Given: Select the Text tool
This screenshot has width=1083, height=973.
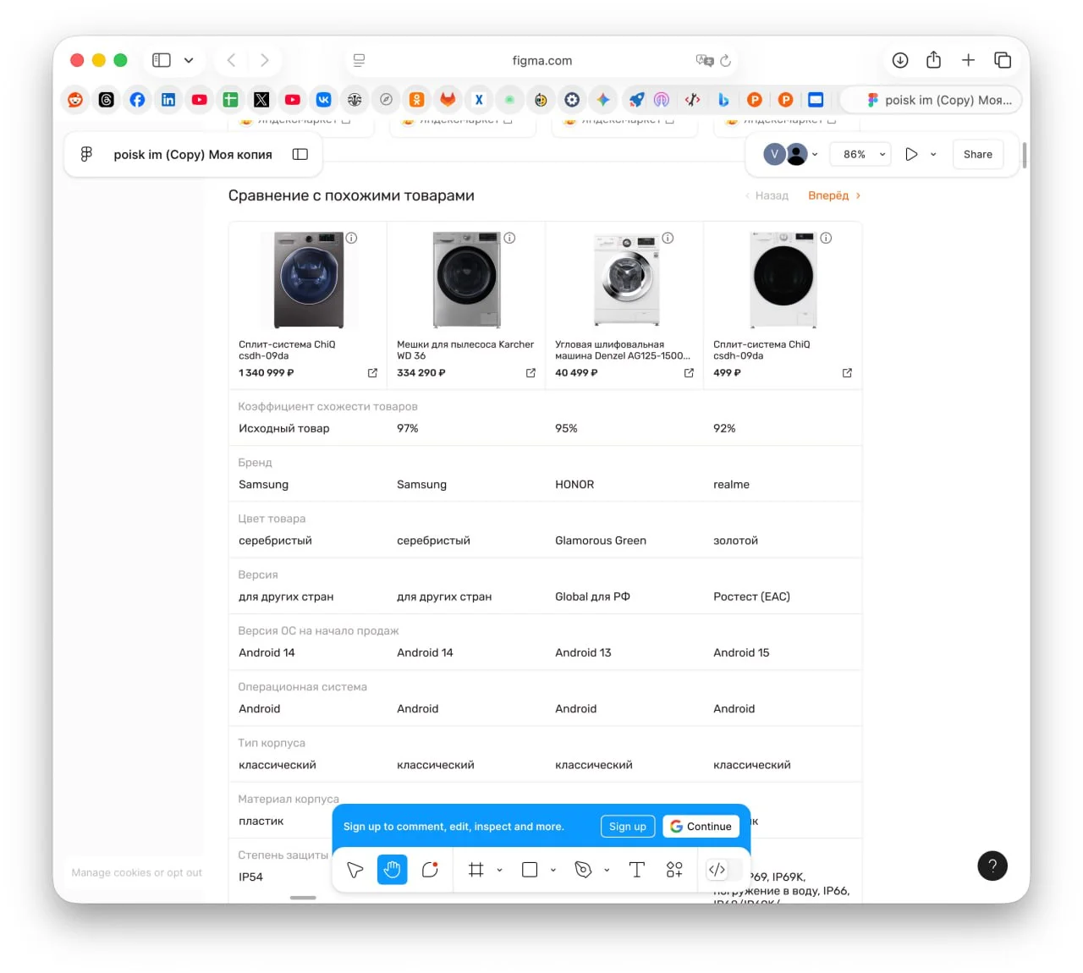Looking at the screenshot, I should coord(637,870).
